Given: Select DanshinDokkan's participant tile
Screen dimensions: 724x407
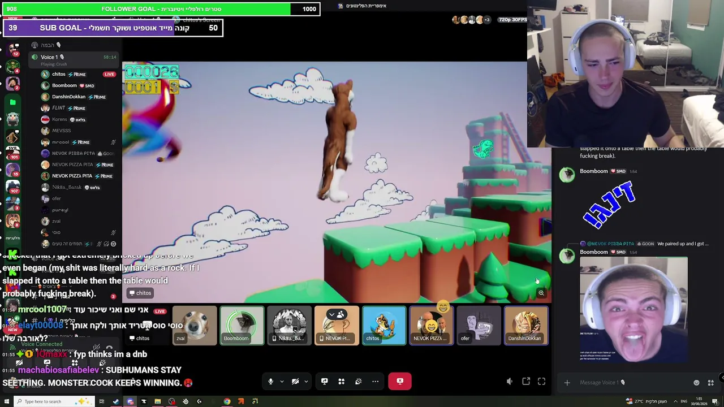Looking at the screenshot, I should tap(526, 326).
